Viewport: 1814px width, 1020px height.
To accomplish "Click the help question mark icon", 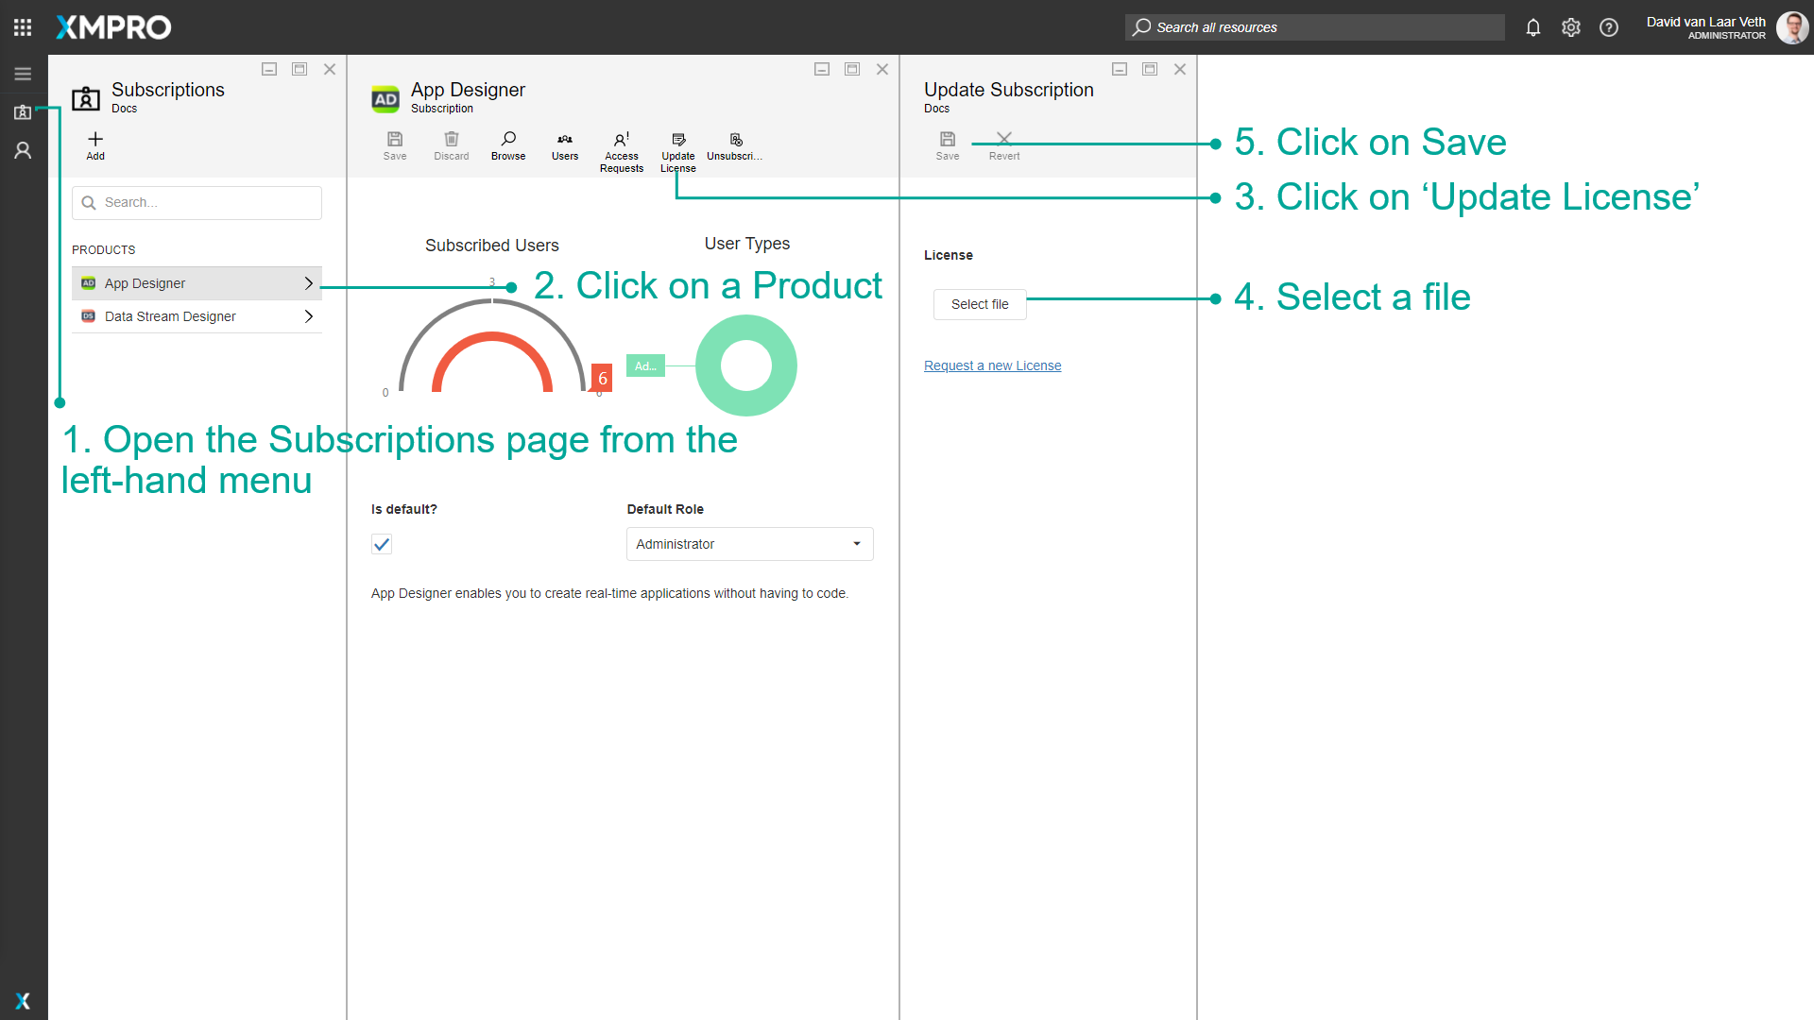I will click(x=1608, y=27).
